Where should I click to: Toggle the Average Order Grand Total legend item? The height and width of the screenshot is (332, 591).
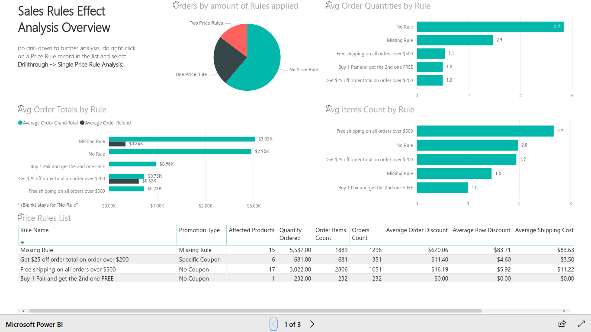48,123
